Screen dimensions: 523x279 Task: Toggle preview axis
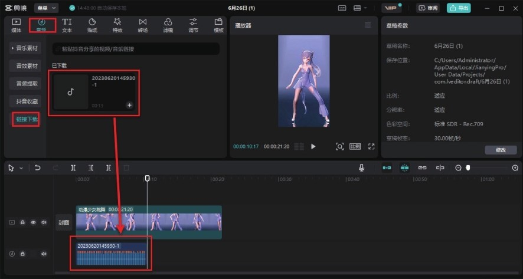[x=440, y=168]
